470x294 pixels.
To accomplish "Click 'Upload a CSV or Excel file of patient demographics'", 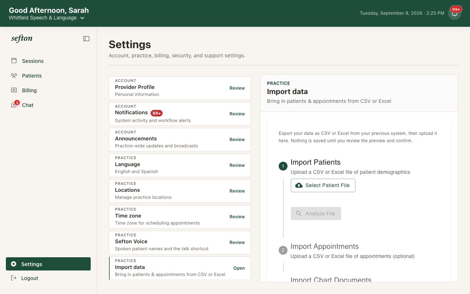I will (350, 172).
